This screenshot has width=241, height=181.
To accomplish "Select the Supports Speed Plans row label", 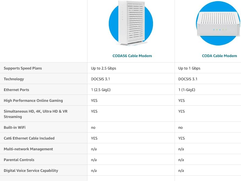I will (23, 68).
